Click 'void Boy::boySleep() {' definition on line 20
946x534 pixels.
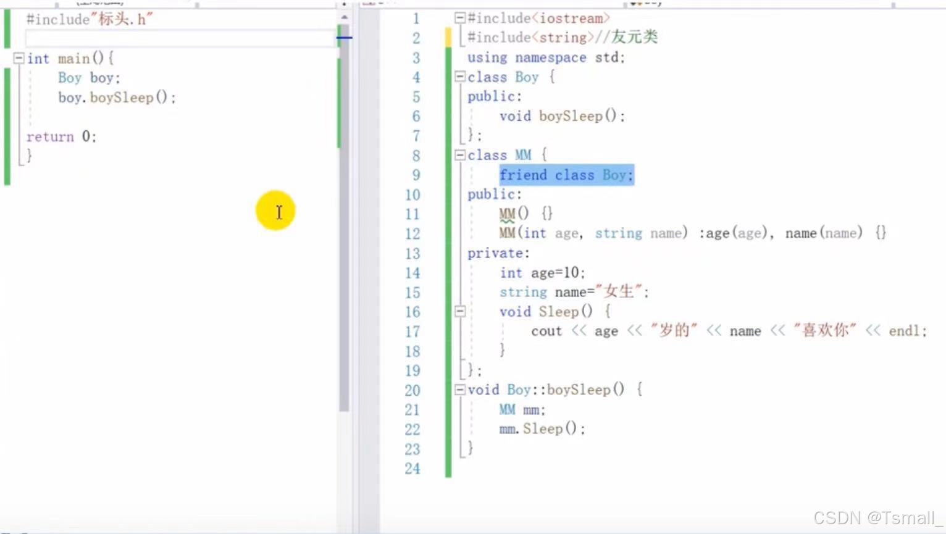pyautogui.click(x=555, y=390)
